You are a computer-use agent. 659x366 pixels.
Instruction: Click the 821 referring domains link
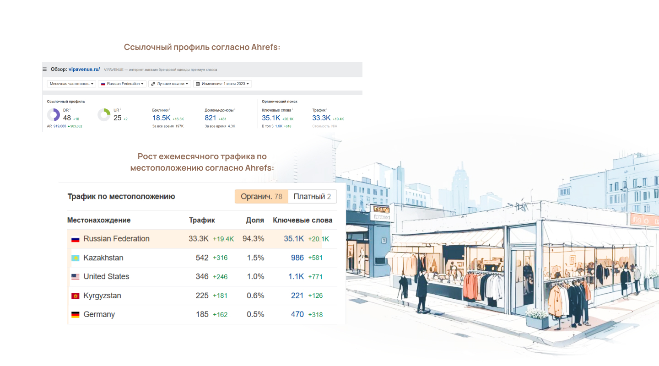click(211, 118)
